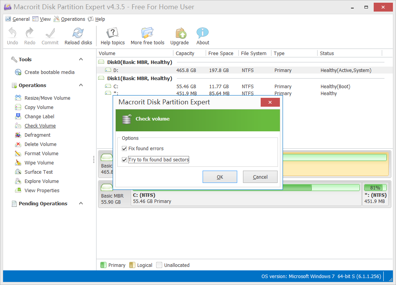
Task: Close the Check volume dialog with X
Action: [270, 102]
